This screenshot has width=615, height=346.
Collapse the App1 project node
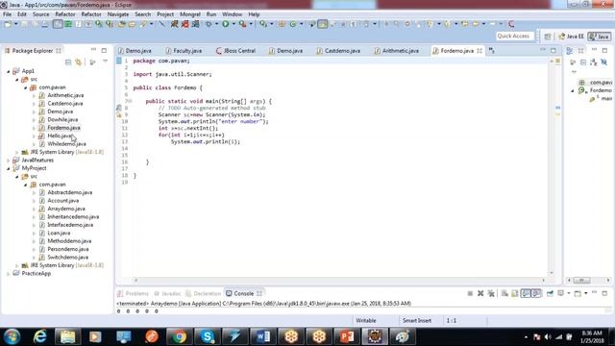pos(9,71)
